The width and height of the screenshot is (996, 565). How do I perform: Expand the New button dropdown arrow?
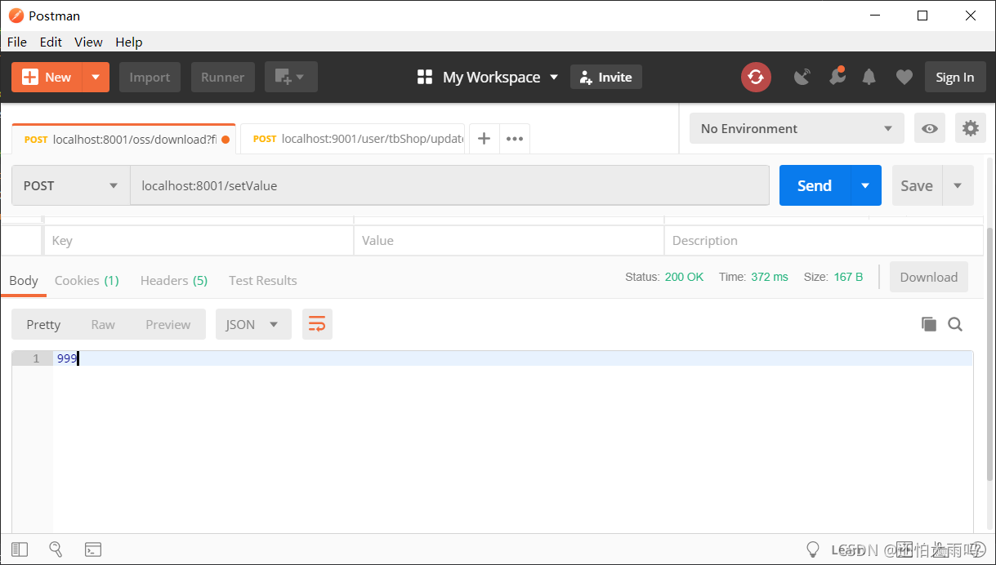96,77
